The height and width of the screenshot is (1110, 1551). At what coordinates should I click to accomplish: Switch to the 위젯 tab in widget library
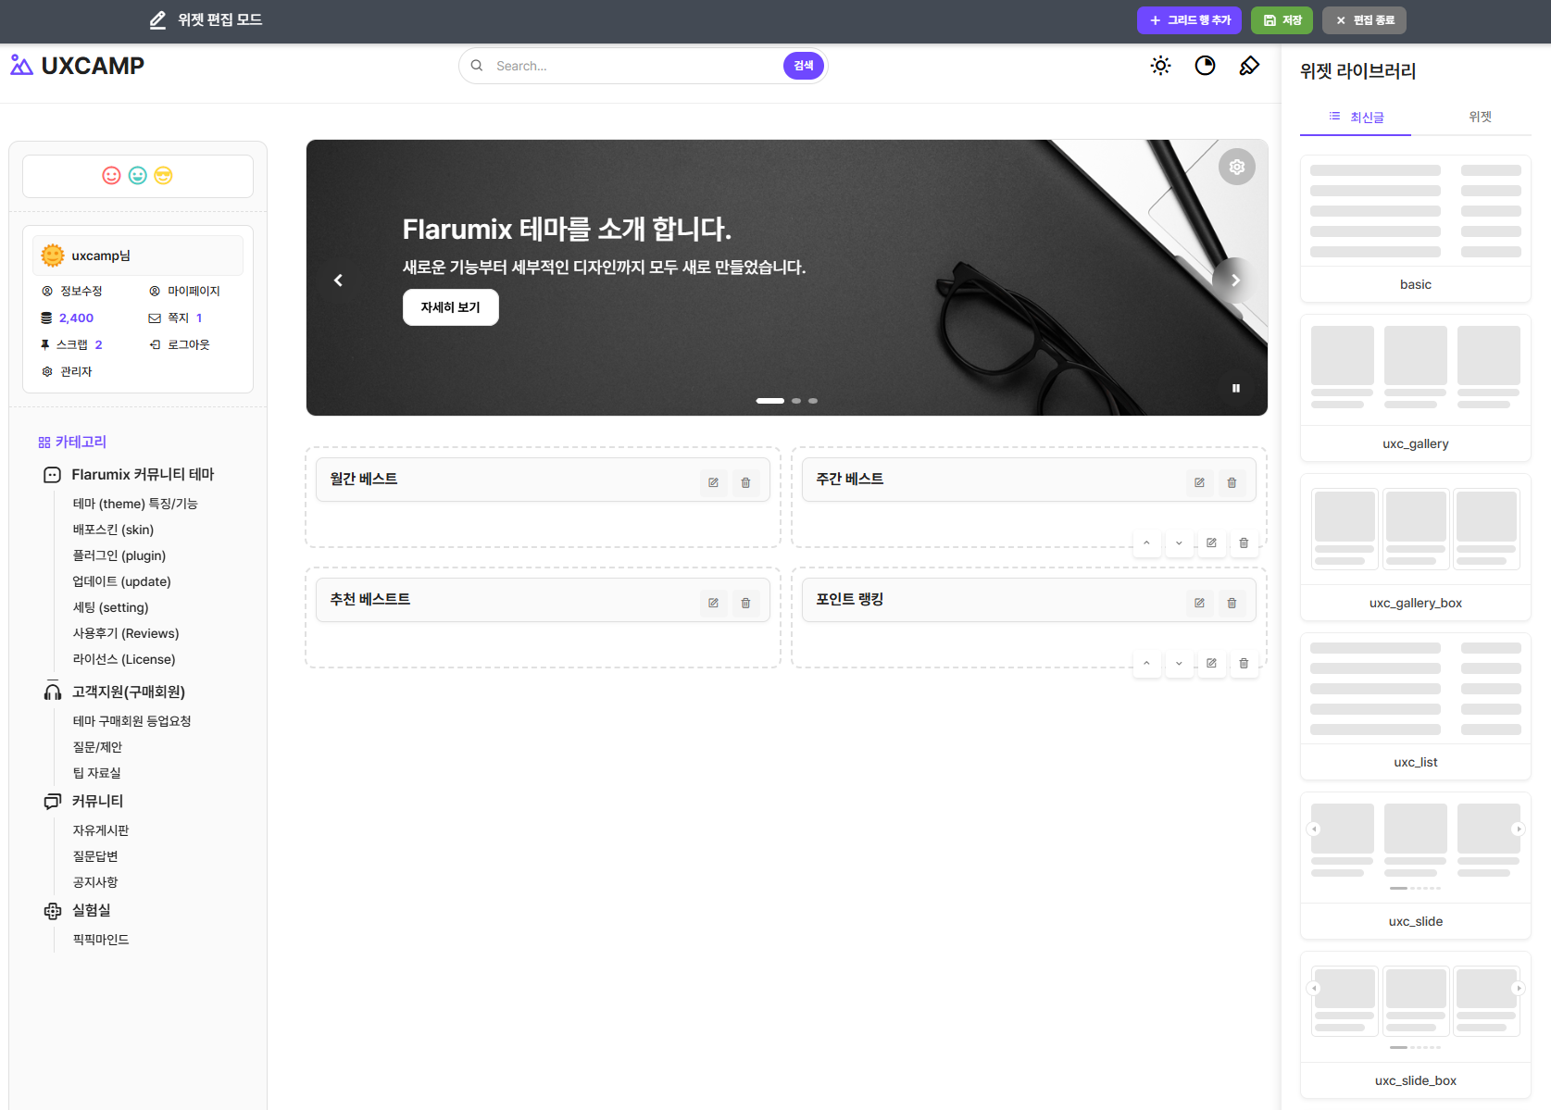tap(1480, 118)
